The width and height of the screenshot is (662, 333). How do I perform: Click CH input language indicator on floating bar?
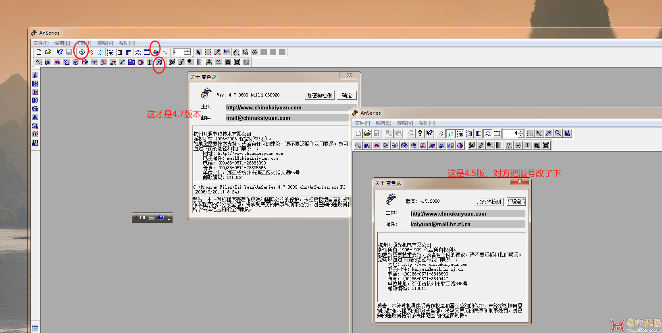(143, 218)
